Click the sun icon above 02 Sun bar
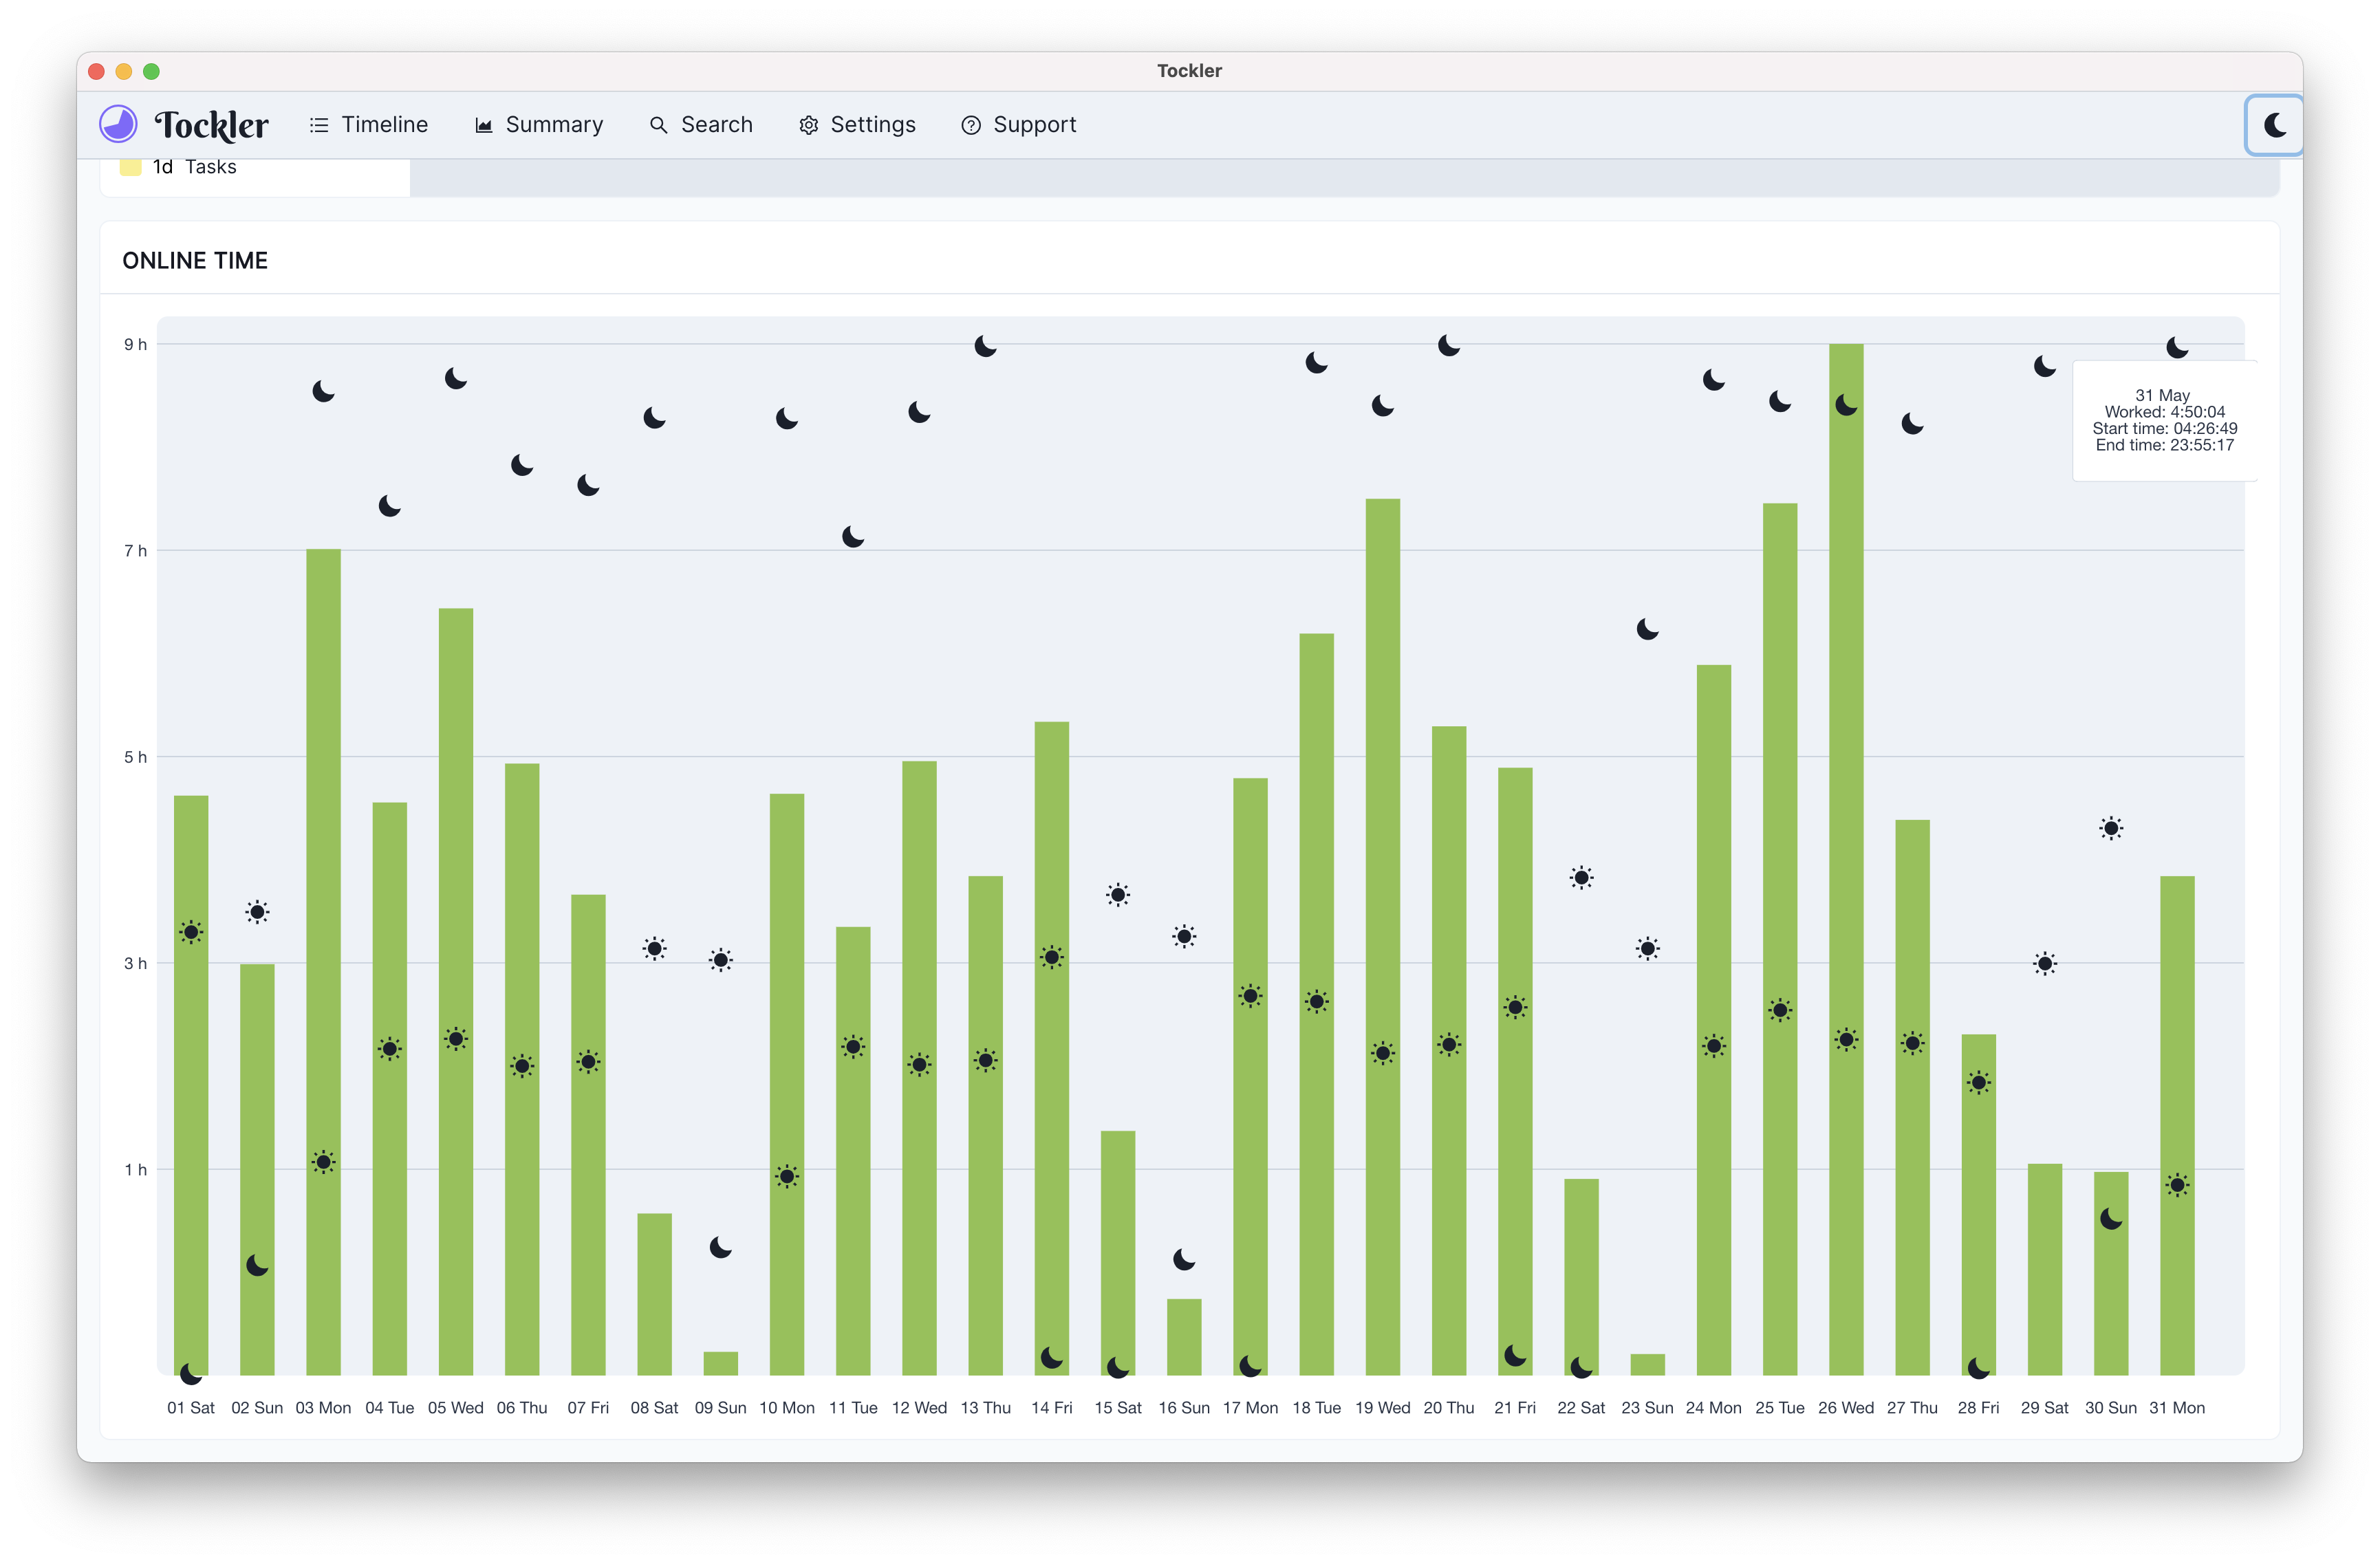 (257, 912)
